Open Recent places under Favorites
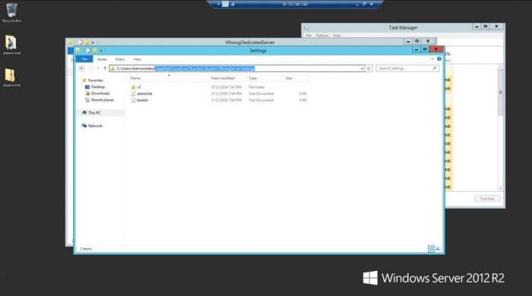This screenshot has width=532, height=296. coord(100,100)
